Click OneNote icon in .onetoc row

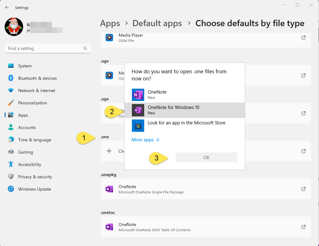pos(109,227)
